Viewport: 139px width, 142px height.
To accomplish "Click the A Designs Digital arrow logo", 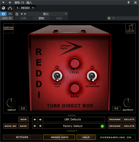I will coord(71,48).
